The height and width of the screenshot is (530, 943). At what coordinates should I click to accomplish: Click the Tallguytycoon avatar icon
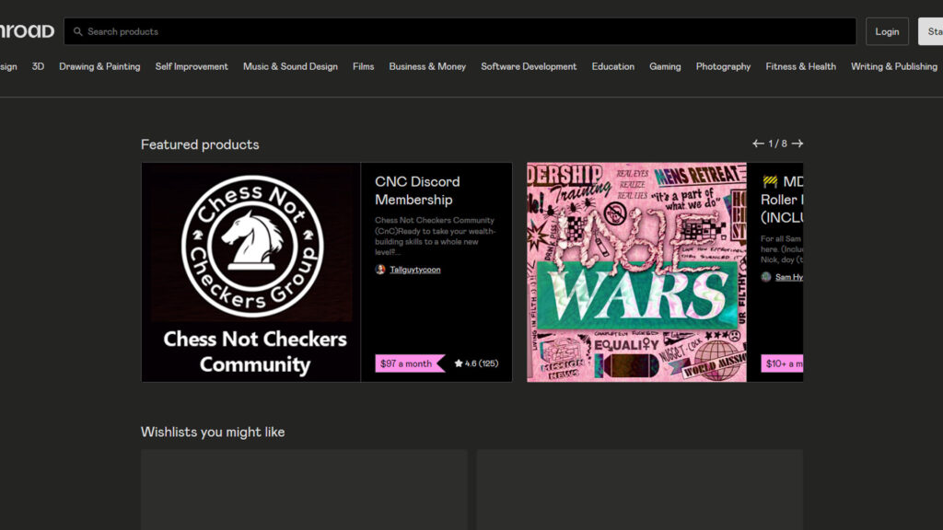click(380, 270)
